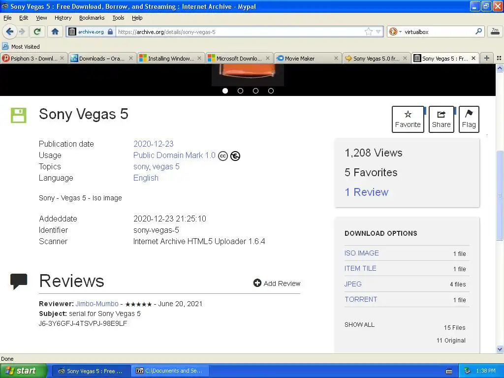Open the File menu
The image size is (504, 378).
tap(7, 18)
